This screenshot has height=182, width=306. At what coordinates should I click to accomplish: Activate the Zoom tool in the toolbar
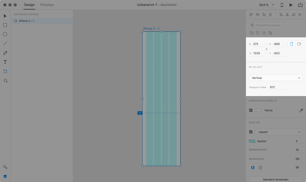pos(5,80)
